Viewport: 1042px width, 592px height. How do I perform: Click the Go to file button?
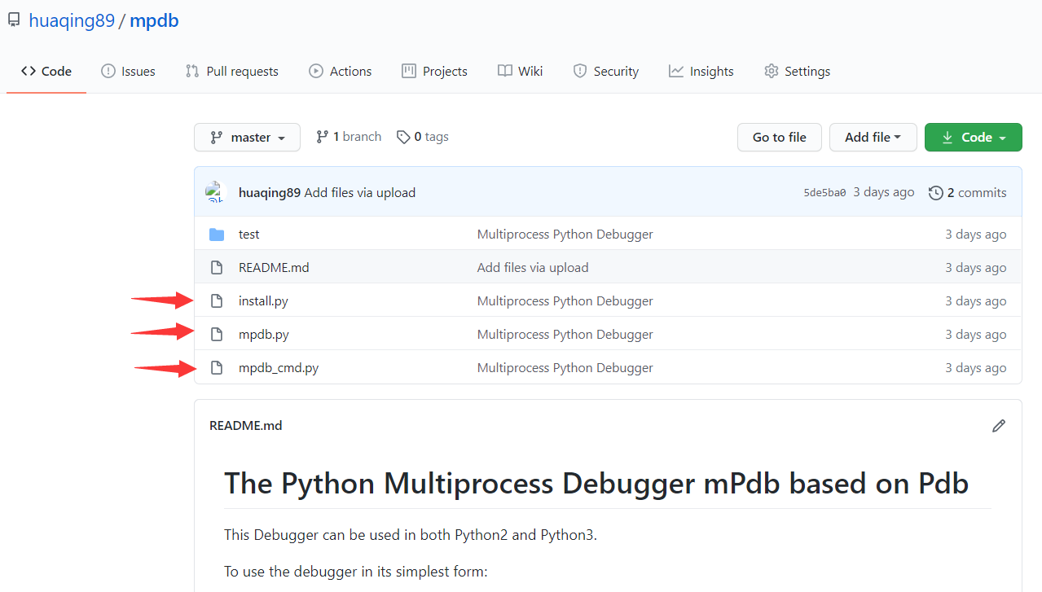tap(780, 137)
